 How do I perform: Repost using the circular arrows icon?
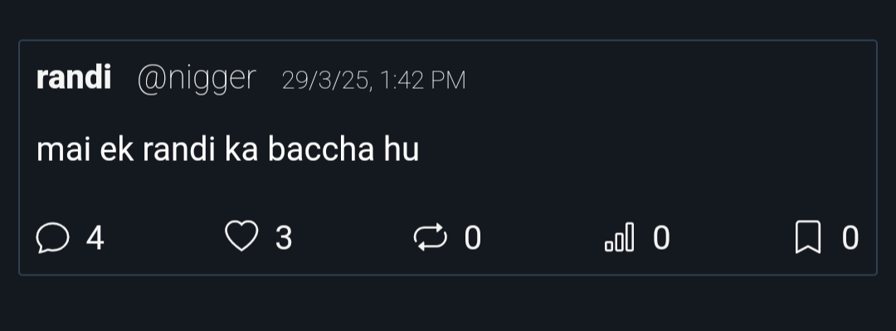pos(431,237)
